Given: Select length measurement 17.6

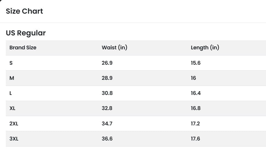Looking at the screenshot, I should point(195,139).
